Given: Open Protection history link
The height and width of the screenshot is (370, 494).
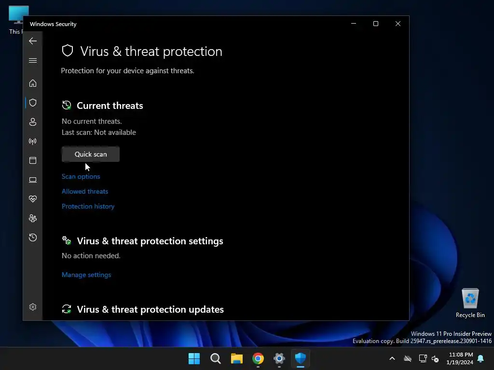Looking at the screenshot, I should (88, 206).
